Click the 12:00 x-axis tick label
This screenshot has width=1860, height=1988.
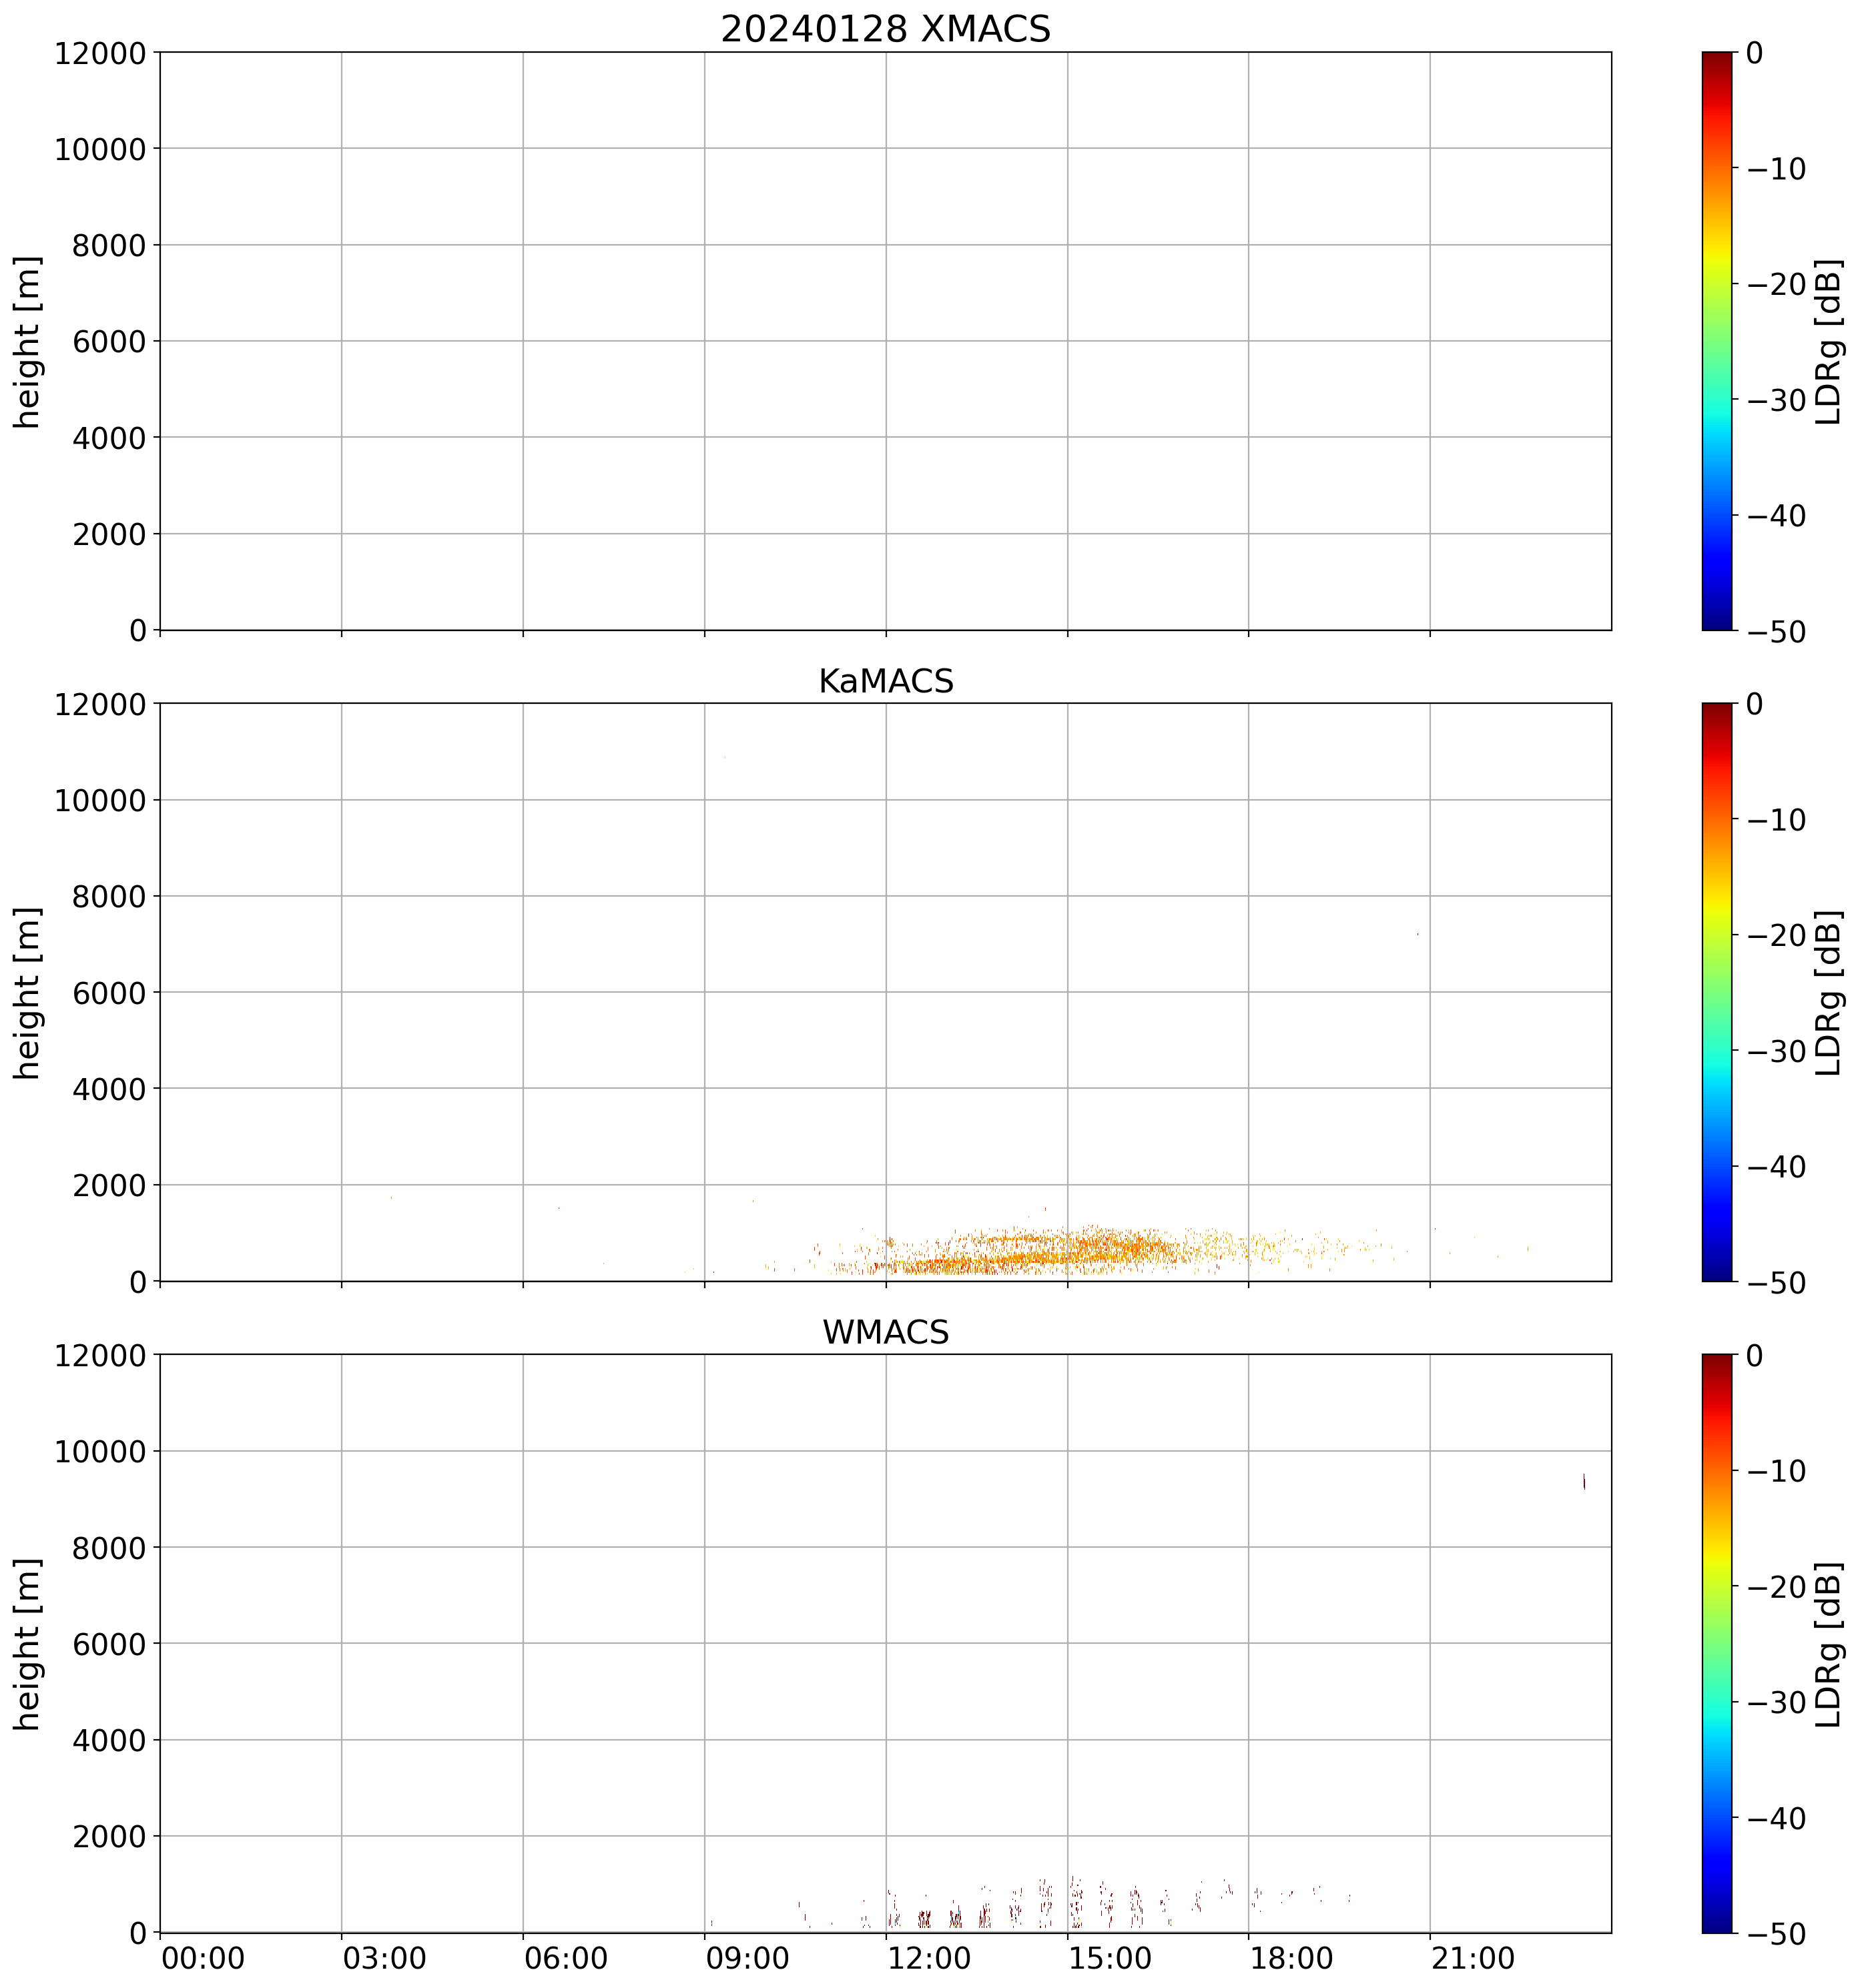[928, 1957]
